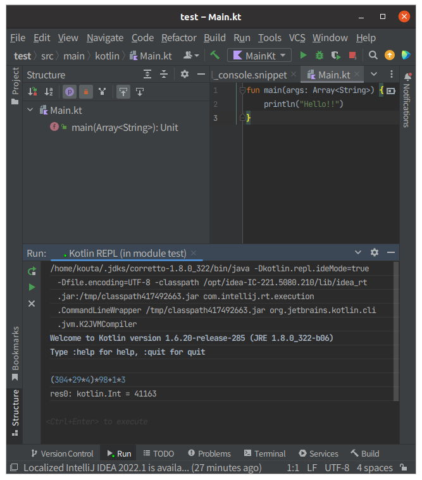The height and width of the screenshot is (480, 422).
Task: Select main(Array<String>): Unit in Structure
Action: (x=125, y=127)
